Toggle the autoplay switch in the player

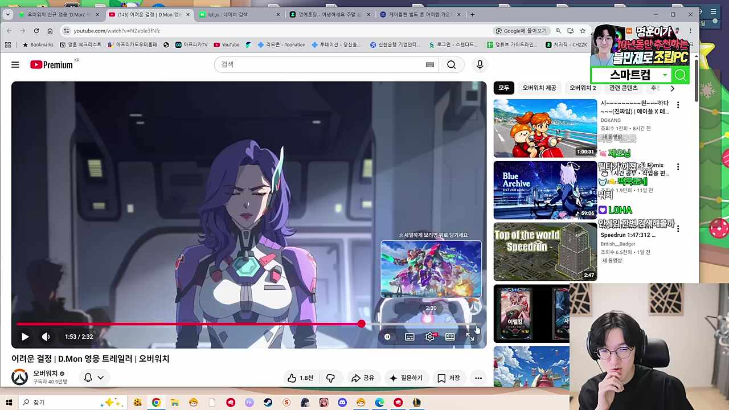click(387, 337)
